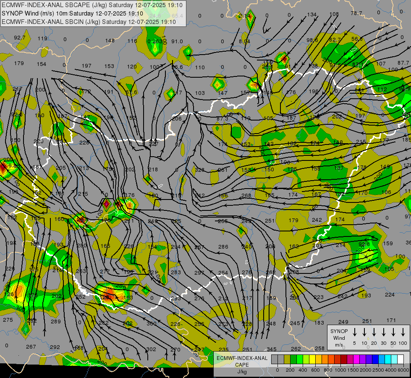This screenshot has width=411, height=378.
Task: Click the 1500 tick on CAPE scale
Action: [353, 370]
